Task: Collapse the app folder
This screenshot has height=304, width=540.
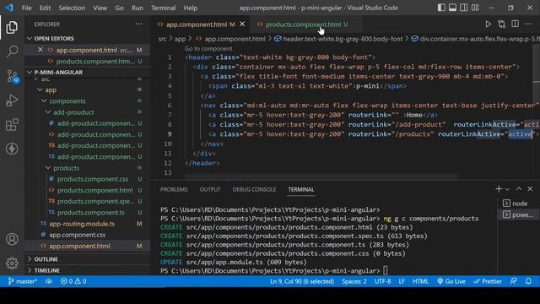Action: coord(88,90)
